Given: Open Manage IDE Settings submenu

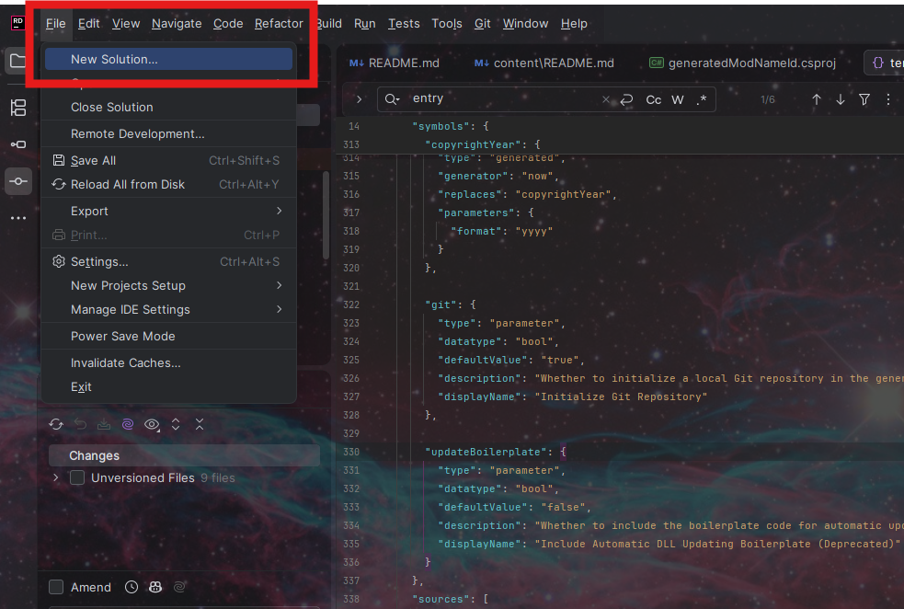Looking at the screenshot, I should 169,310.
